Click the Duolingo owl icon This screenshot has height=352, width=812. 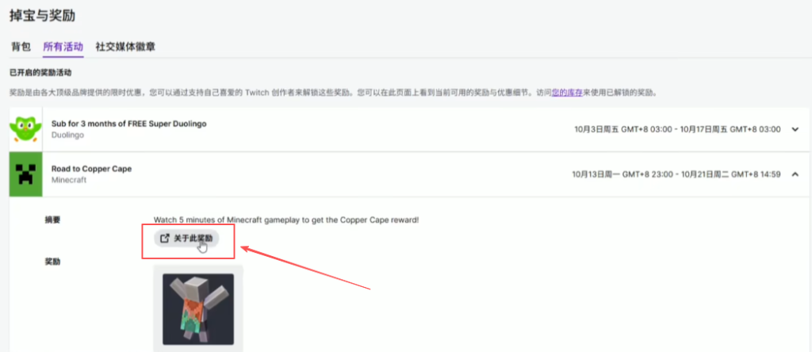pyautogui.click(x=25, y=130)
